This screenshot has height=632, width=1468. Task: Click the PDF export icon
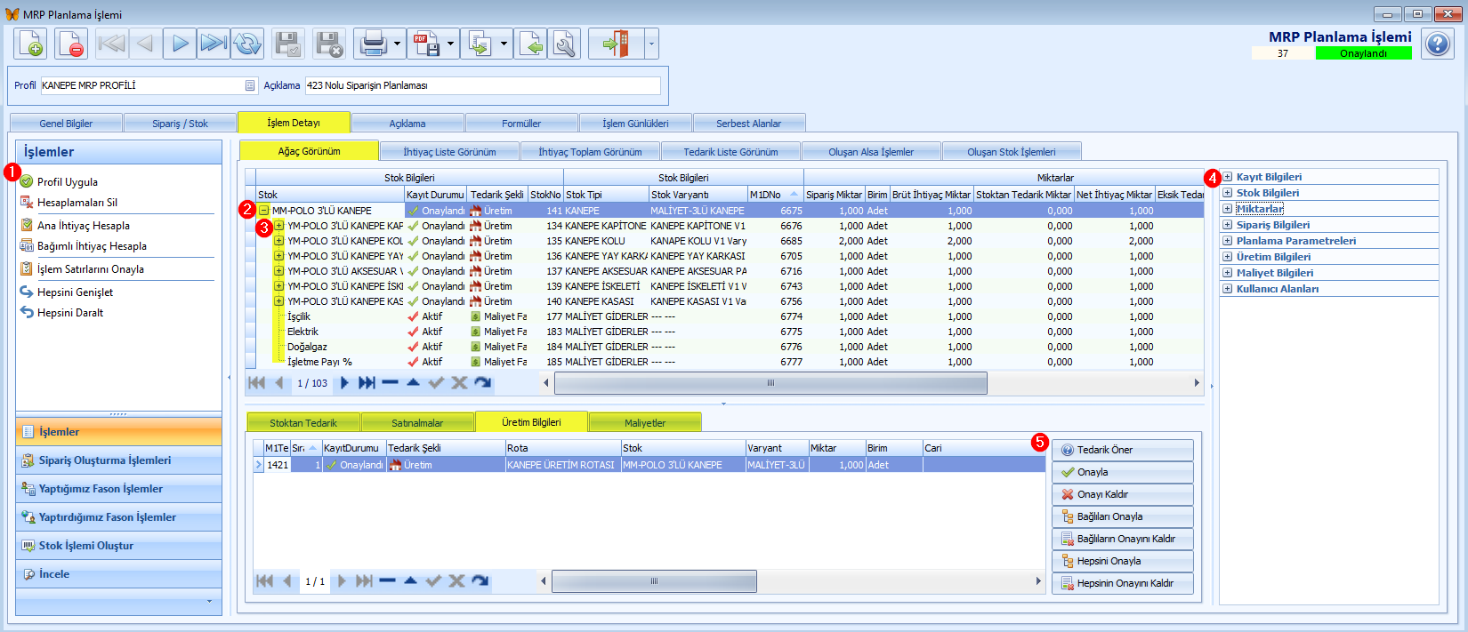tap(426, 44)
